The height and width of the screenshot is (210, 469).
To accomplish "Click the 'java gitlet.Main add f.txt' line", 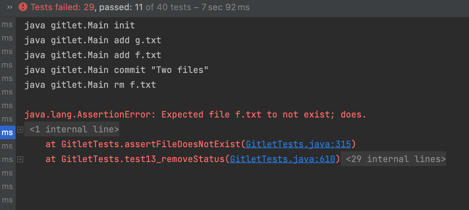I will pos(93,55).
